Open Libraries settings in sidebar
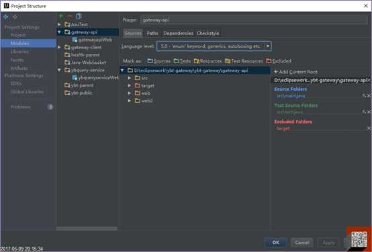Viewport: 372px width, 252px height. pyautogui.click(x=19, y=52)
